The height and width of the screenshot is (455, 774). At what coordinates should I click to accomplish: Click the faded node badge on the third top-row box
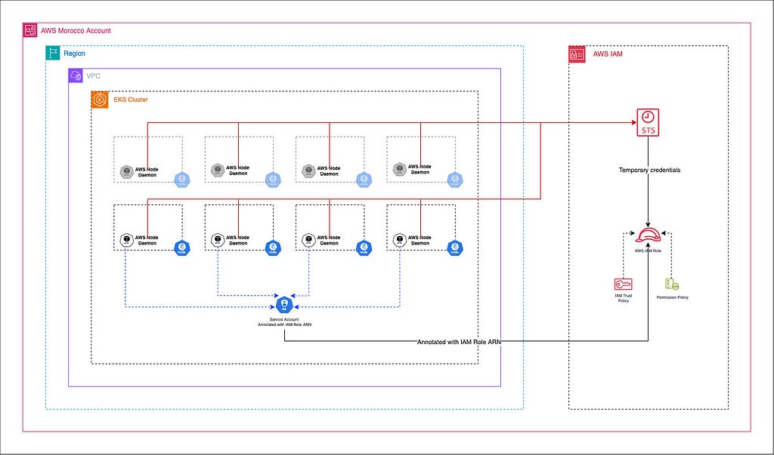(364, 180)
